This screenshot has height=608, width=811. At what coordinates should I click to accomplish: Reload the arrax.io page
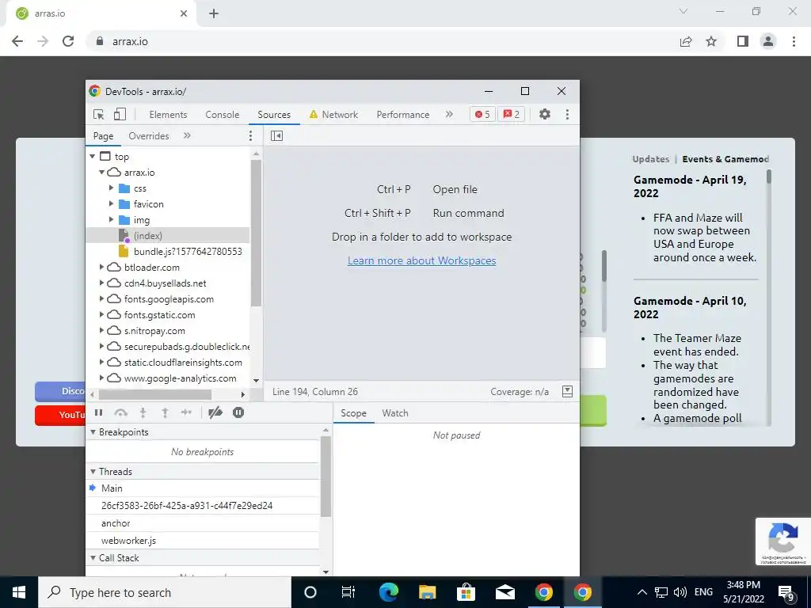pos(68,41)
